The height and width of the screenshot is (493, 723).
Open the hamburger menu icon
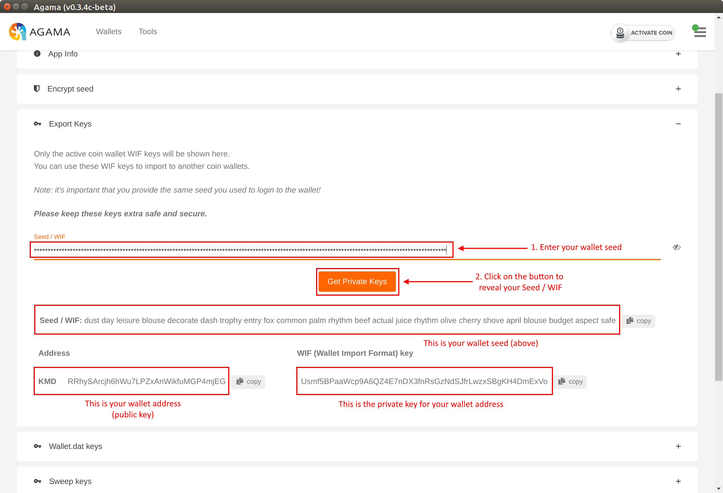click(700, 32)
